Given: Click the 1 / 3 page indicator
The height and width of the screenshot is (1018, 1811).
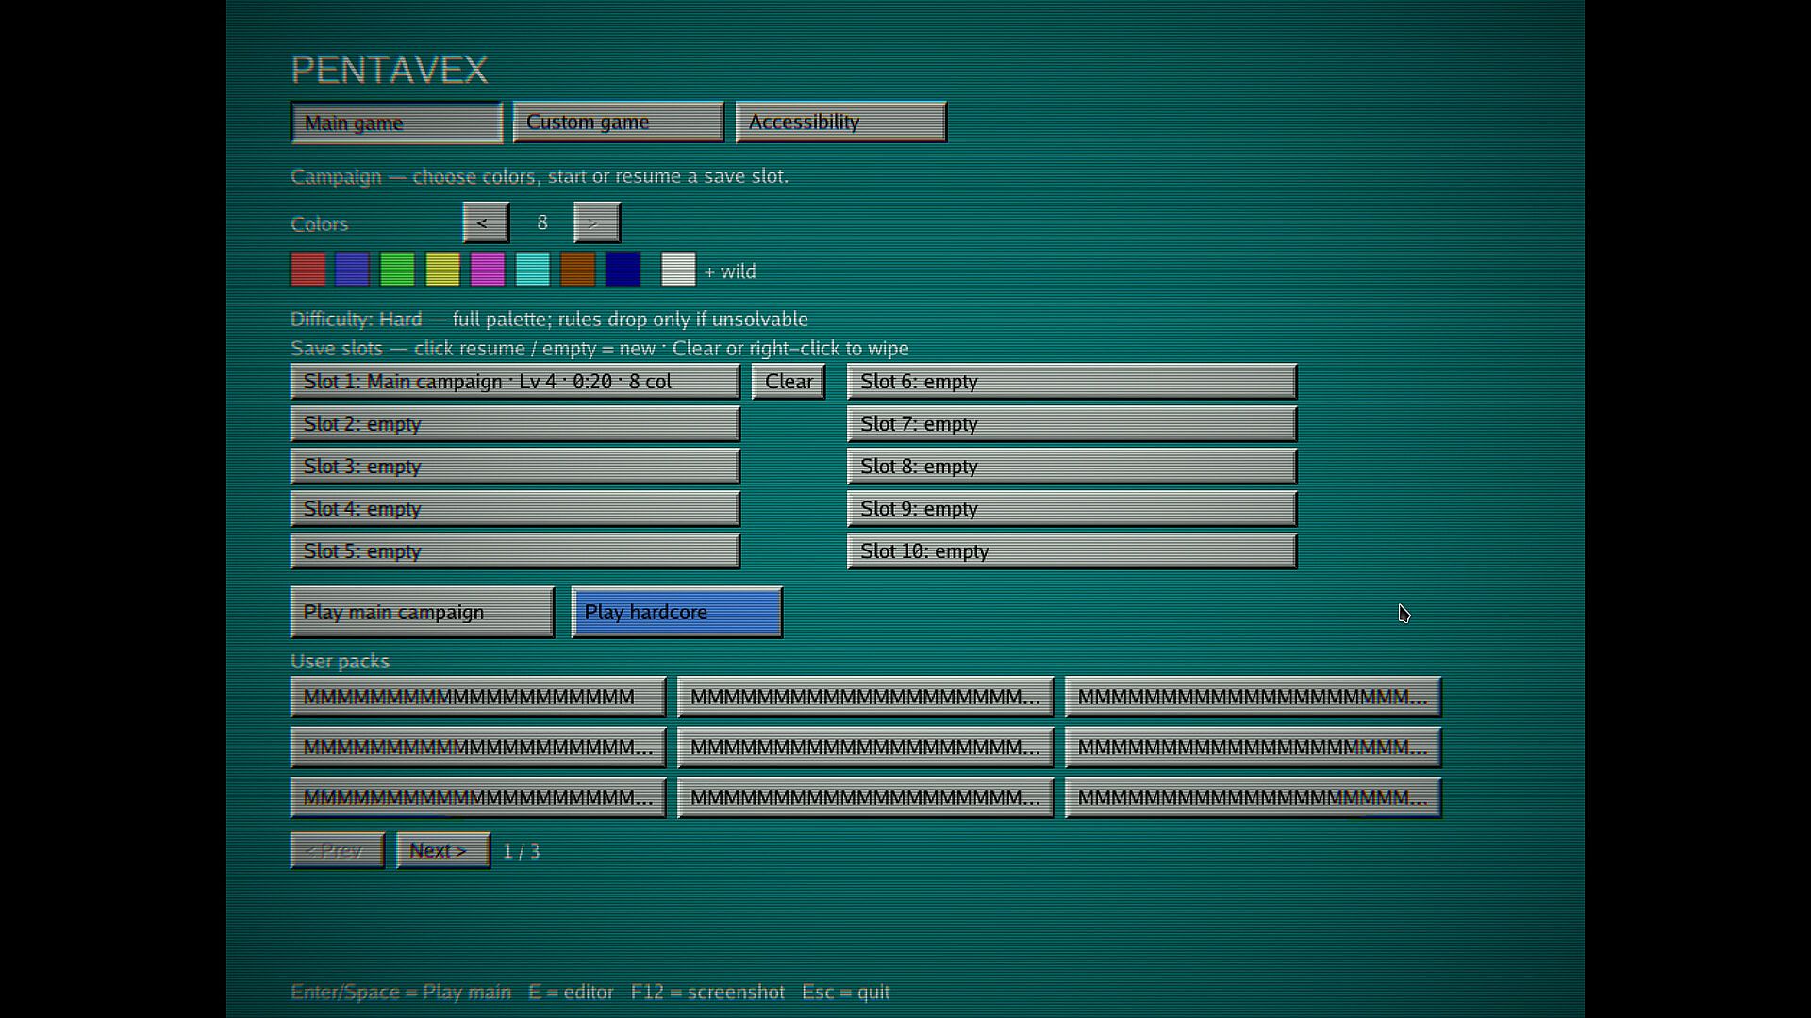Looking at the screenshot, I should [521, 852].
